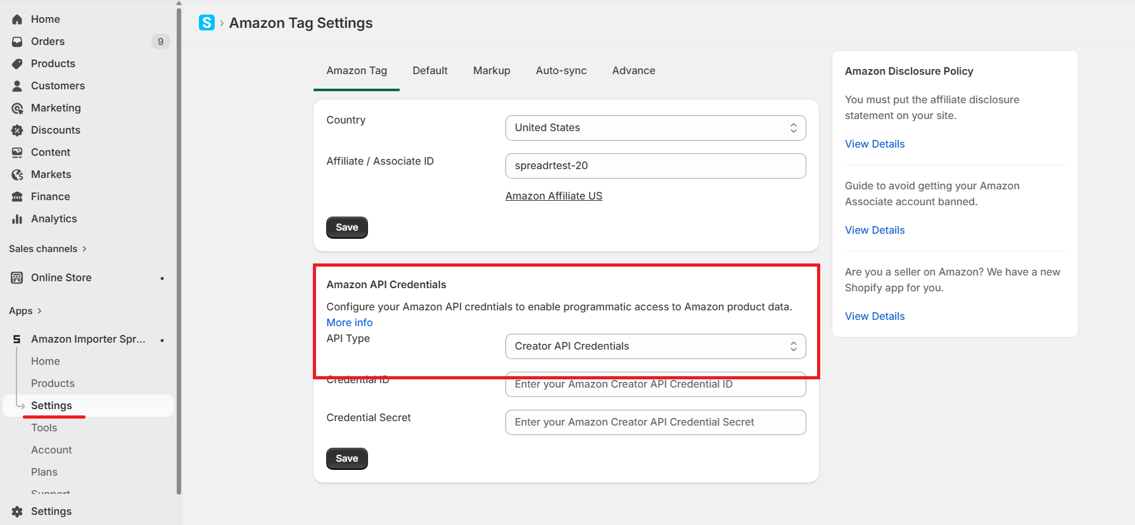Screen dimensions: 1135x525
Task: Click the Orders inbox icon
Action: 17,42
